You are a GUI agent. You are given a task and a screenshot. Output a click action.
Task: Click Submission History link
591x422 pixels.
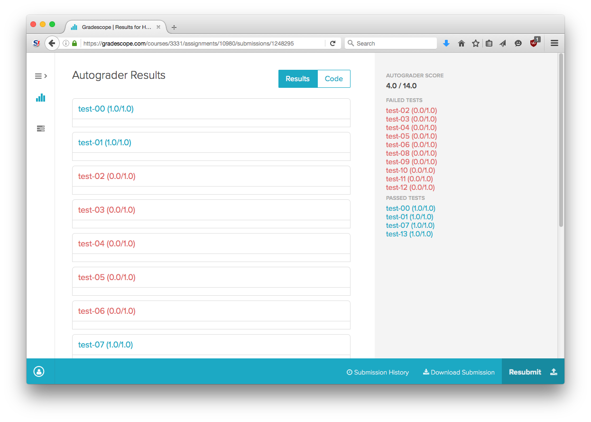point(378,372)
